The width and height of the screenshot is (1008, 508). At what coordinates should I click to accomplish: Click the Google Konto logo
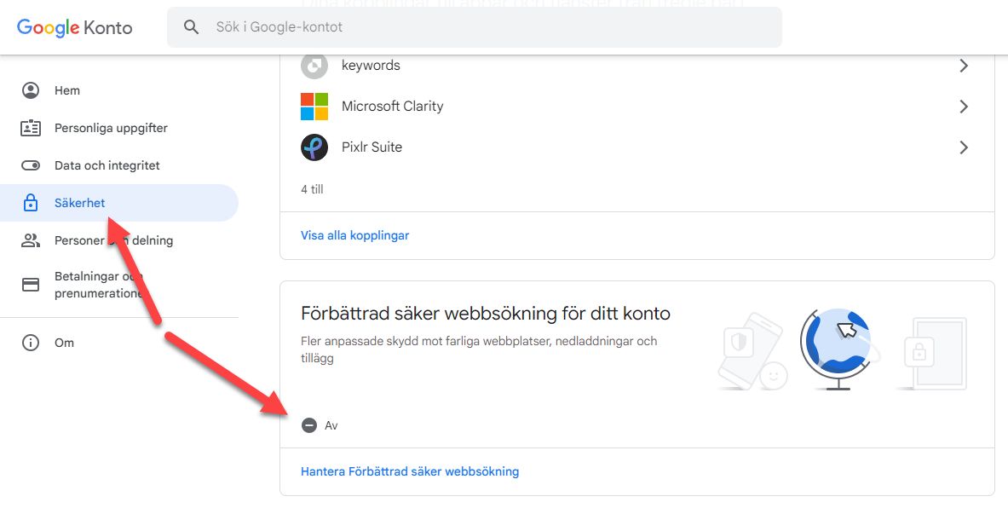point(75,27)
